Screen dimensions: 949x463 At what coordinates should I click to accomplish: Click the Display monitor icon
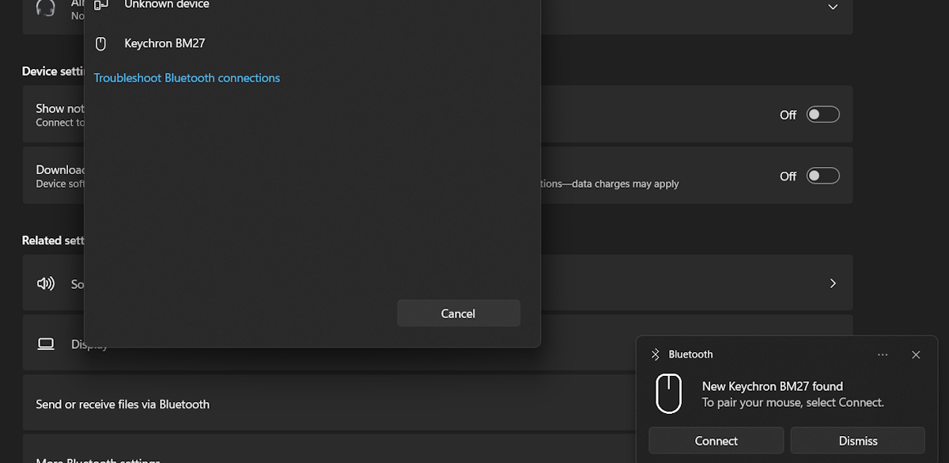pos(46,343)
